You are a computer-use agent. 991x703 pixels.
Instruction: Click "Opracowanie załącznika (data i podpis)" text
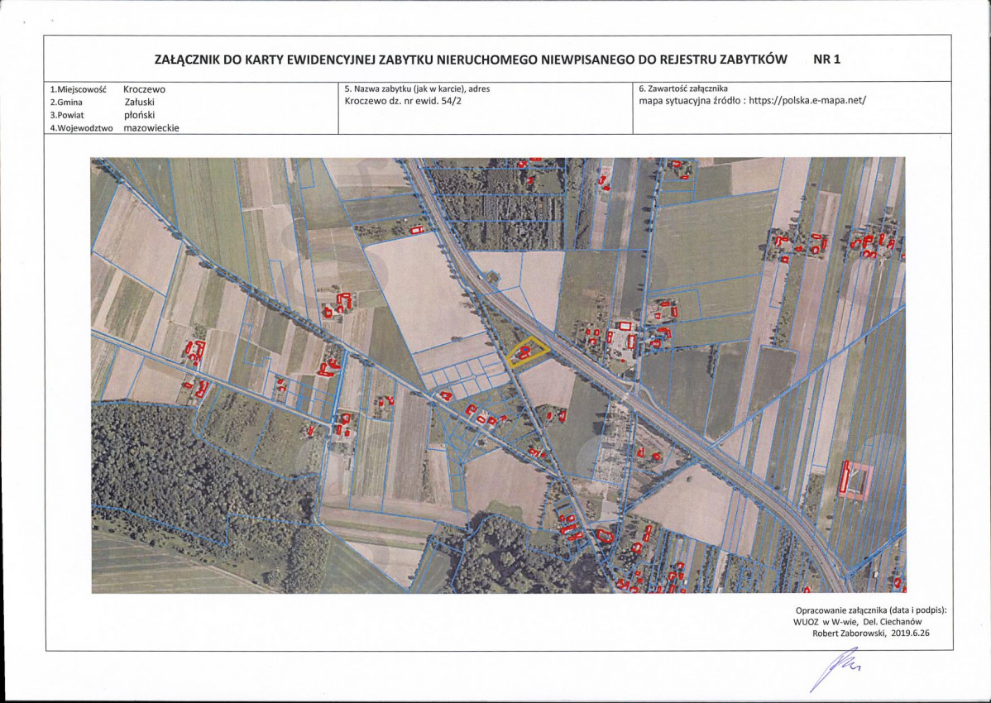click(871, 610)
